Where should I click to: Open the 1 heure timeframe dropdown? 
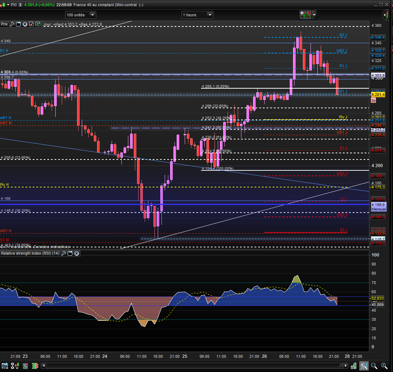point(210,15)
